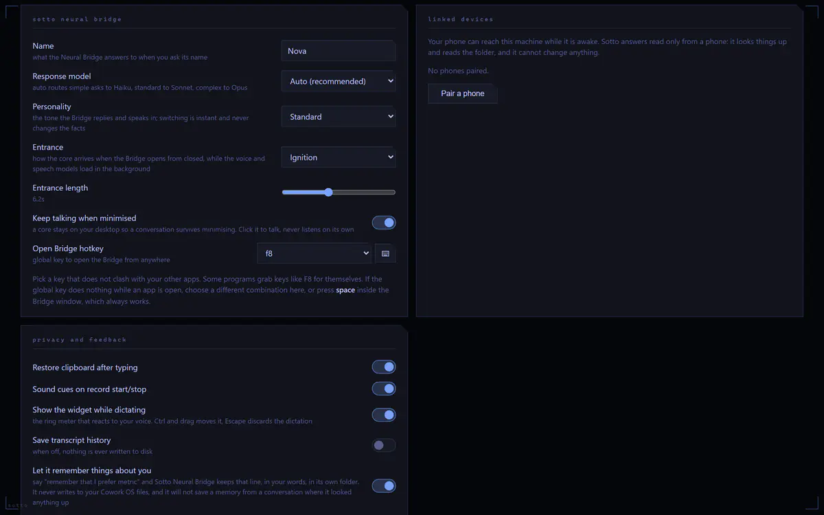Click the "privacy and feedback" section heading
This screenshot has height=515, width=824.
pos(80,339)
